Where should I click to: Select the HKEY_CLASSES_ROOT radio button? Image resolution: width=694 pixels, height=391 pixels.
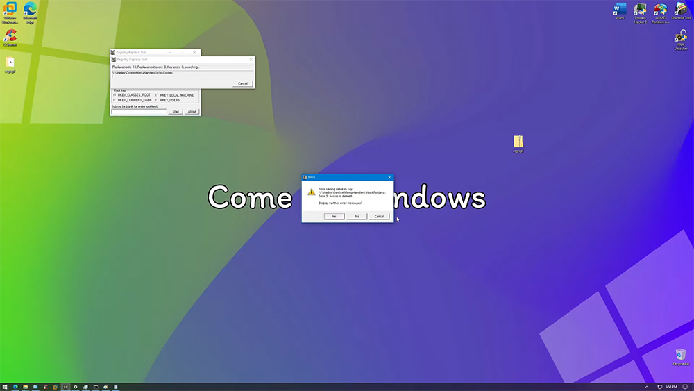pyautogui.click(x=115, y=95)
